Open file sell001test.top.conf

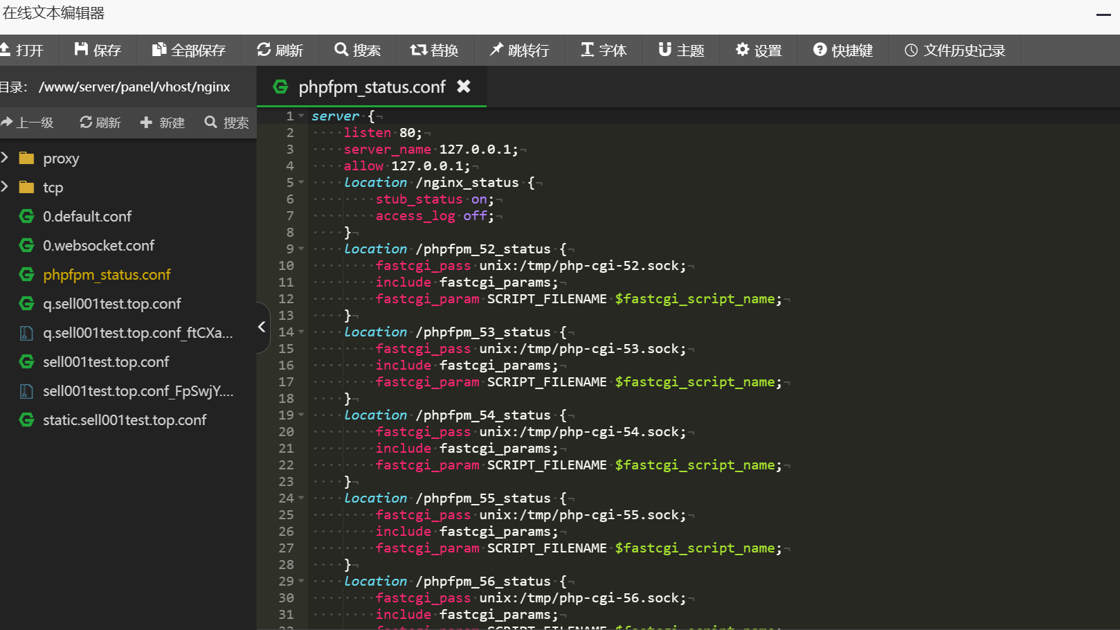click(106, 362)
